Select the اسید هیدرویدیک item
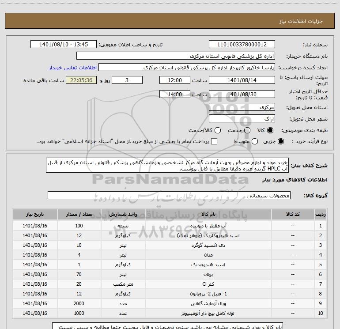The image size is (340, 329). [208, 265]
